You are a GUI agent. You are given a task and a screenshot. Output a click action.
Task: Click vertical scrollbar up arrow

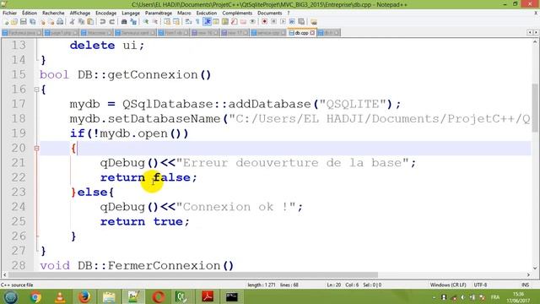point(535,42)
